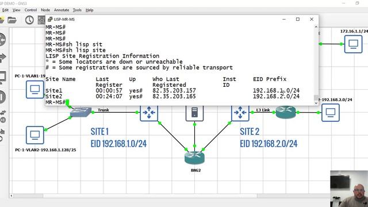Minimize the LISP-MR-MS terminal window
Screen dimensions: 368x207
pyautogui.click(x=284, y=19)
